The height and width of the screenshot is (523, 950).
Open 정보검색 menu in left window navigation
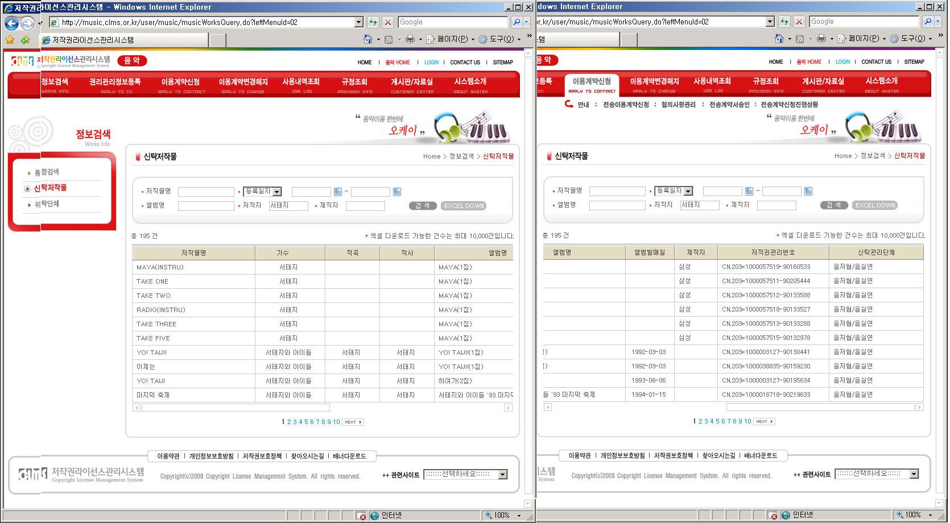(55, 85)
